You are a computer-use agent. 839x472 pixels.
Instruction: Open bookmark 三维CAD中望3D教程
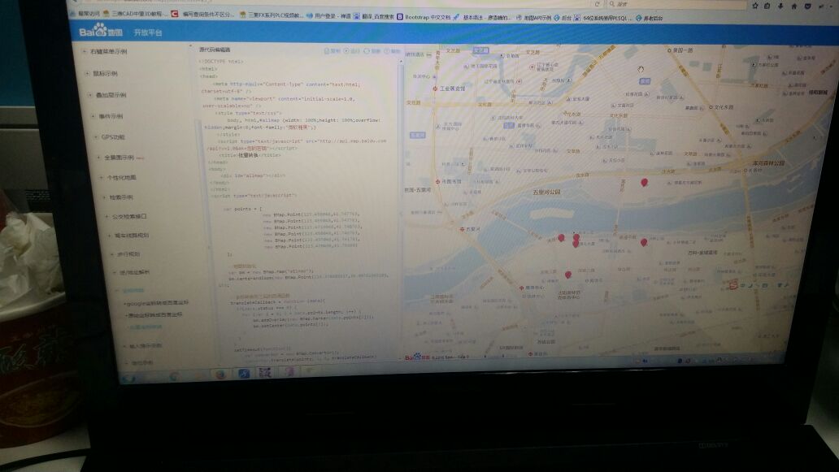136,14
